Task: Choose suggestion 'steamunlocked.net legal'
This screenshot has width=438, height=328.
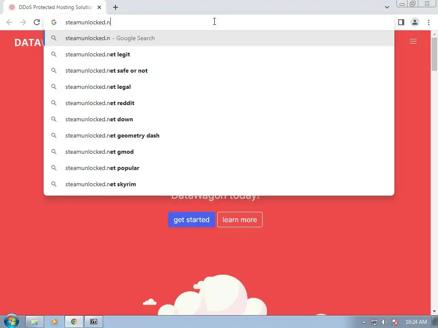Action: click(219, 87)
